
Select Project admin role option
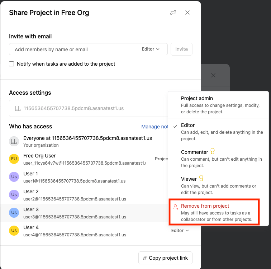pyautogui.click(x=218, y=105)
